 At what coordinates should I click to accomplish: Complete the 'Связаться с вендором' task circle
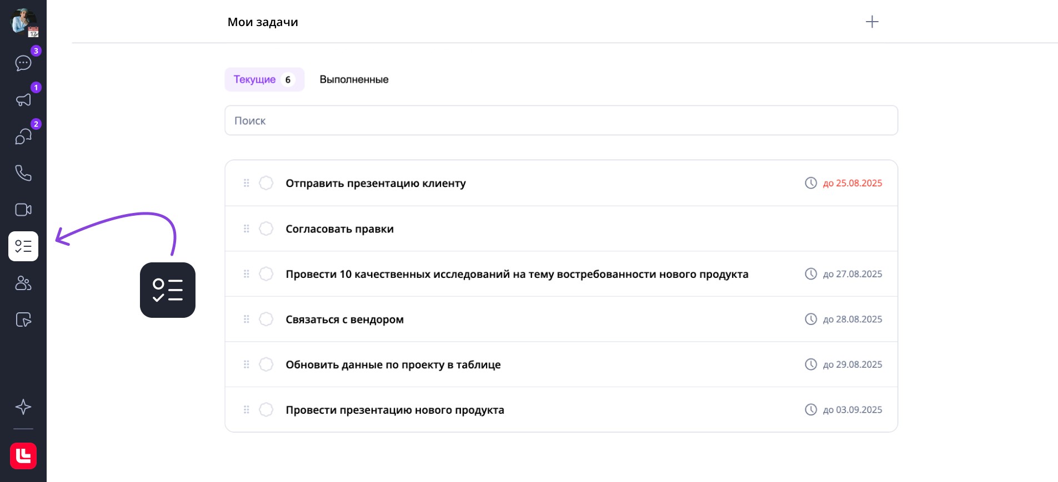tap(266, 319)
